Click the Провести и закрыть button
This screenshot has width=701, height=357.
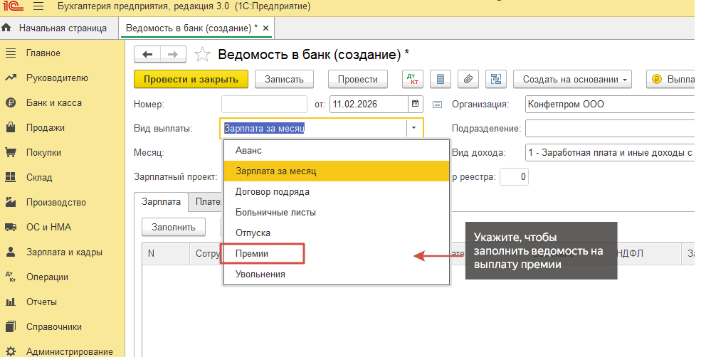coord(191,80)
